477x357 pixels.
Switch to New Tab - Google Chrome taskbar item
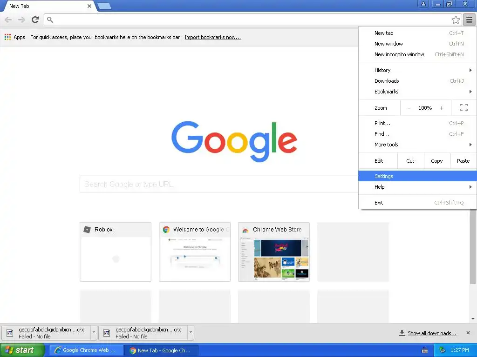(161, 350)
